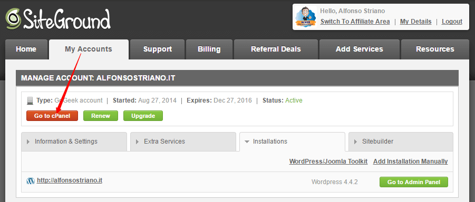Screen dimensions: 475x202
Task: Expand the Extra Services section
Action: point(183,142)
